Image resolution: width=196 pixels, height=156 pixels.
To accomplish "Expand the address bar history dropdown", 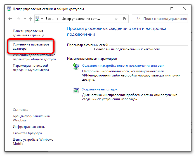I will point(116,19).
